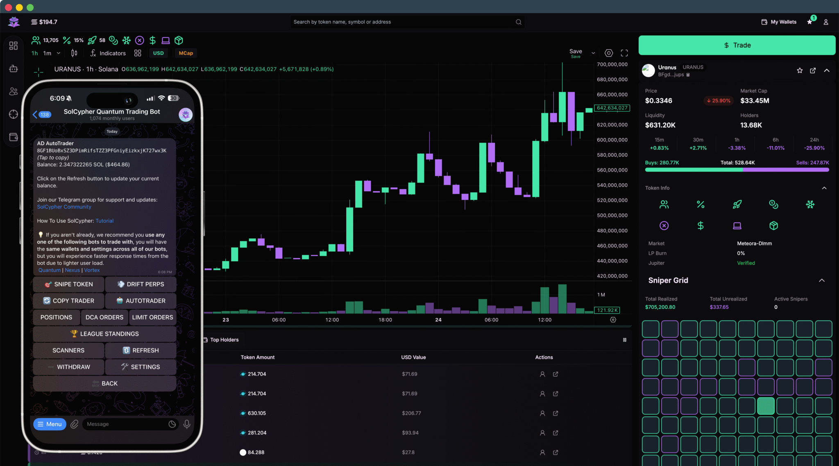Open the Menu in the Telegram bot
The height and width of the screenshot is (466, 839).
coord(50,424)
